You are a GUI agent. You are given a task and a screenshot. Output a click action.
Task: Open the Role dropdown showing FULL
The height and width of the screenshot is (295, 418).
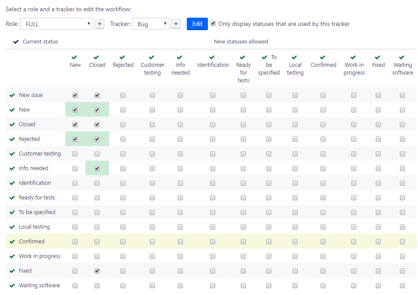(x=57, y=24)
